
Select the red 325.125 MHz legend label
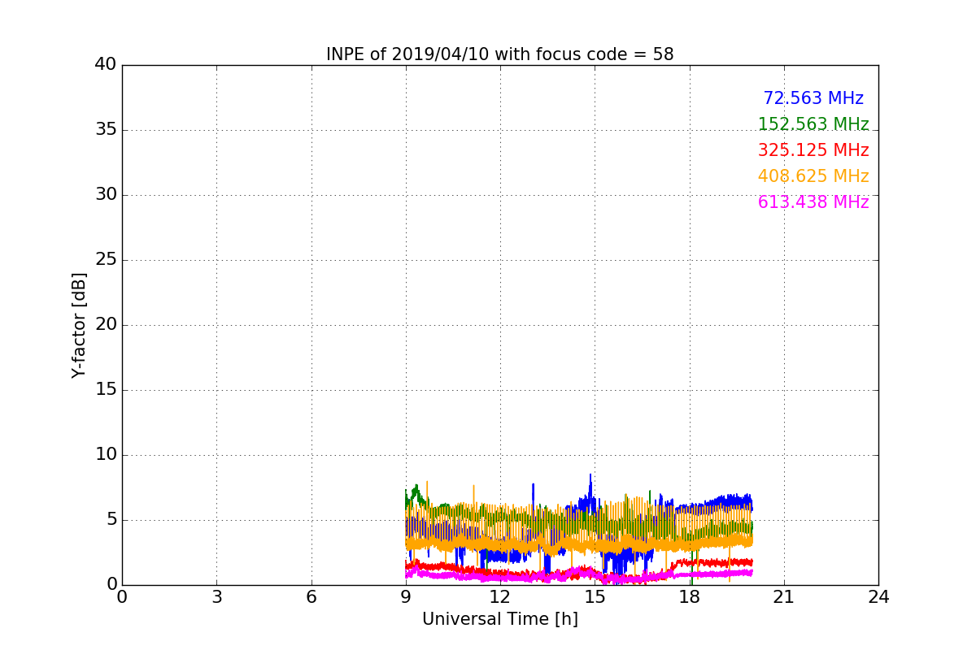813,150
